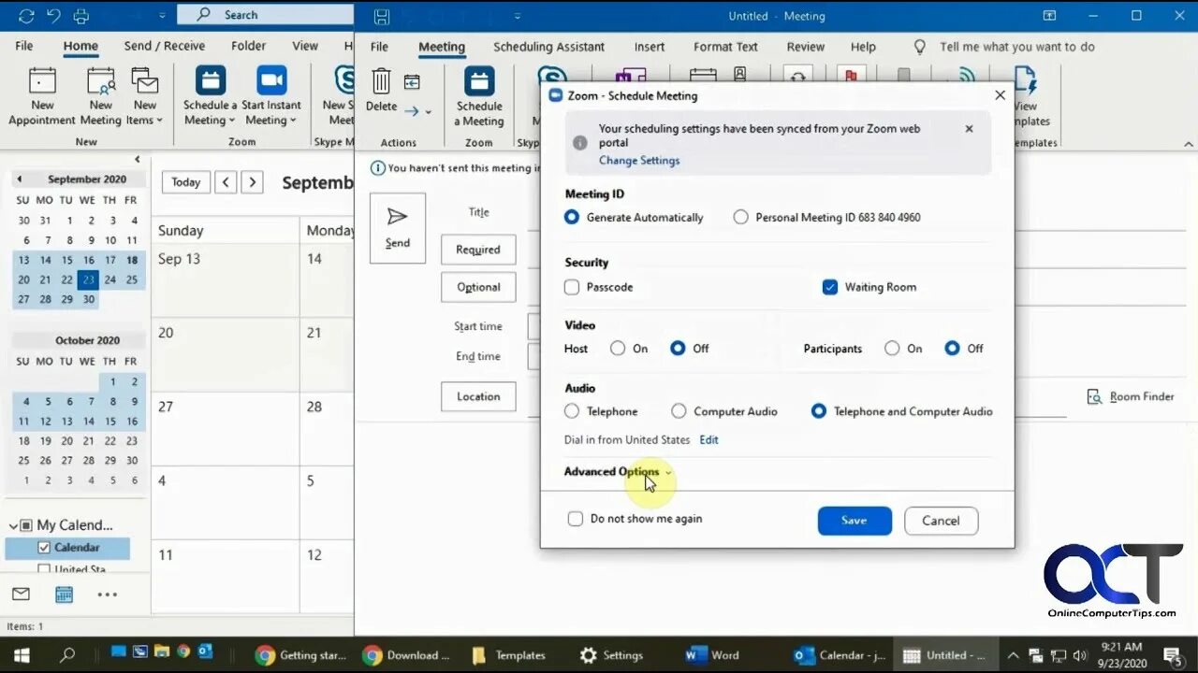
Task: Click Undo icon in Outlook quick access toolbar
Action: (53, 15)
